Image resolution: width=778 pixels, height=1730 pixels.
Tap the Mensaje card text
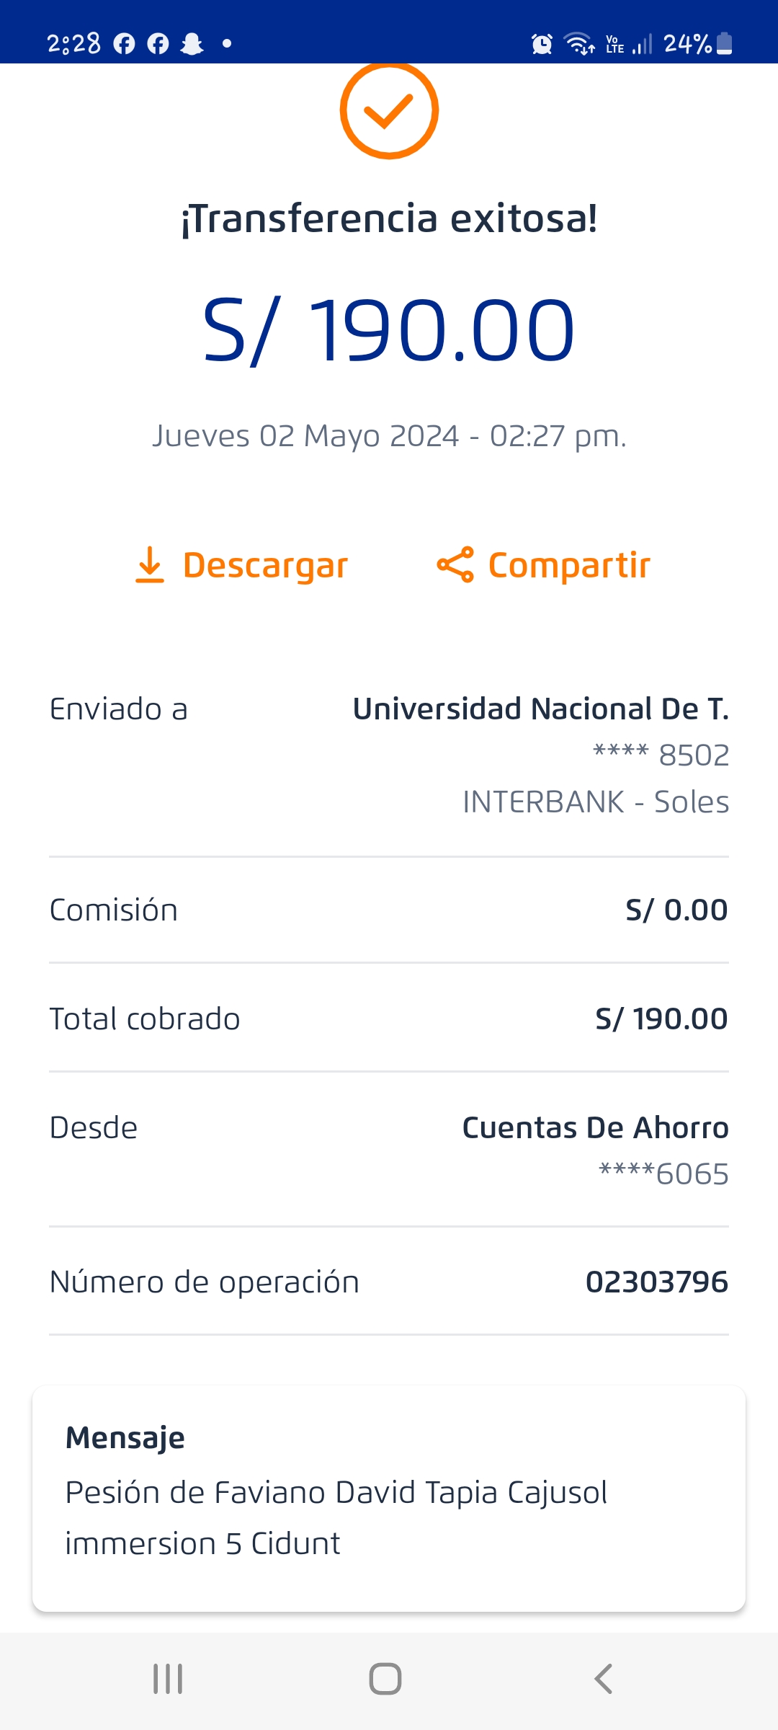(x=336, y=1517)
